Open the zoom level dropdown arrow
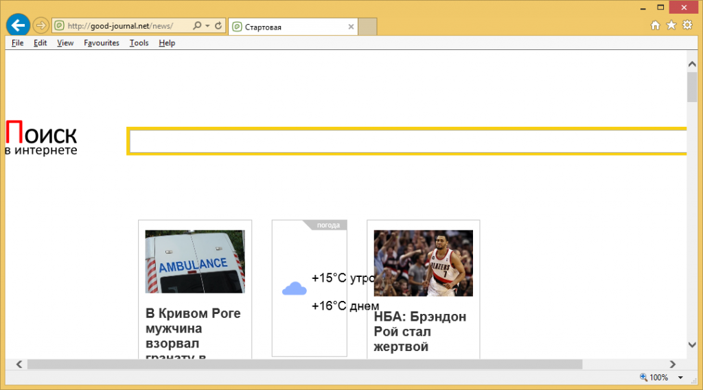Screen dimensions: 703x390 pyautogui.click(x=680, y=378)
